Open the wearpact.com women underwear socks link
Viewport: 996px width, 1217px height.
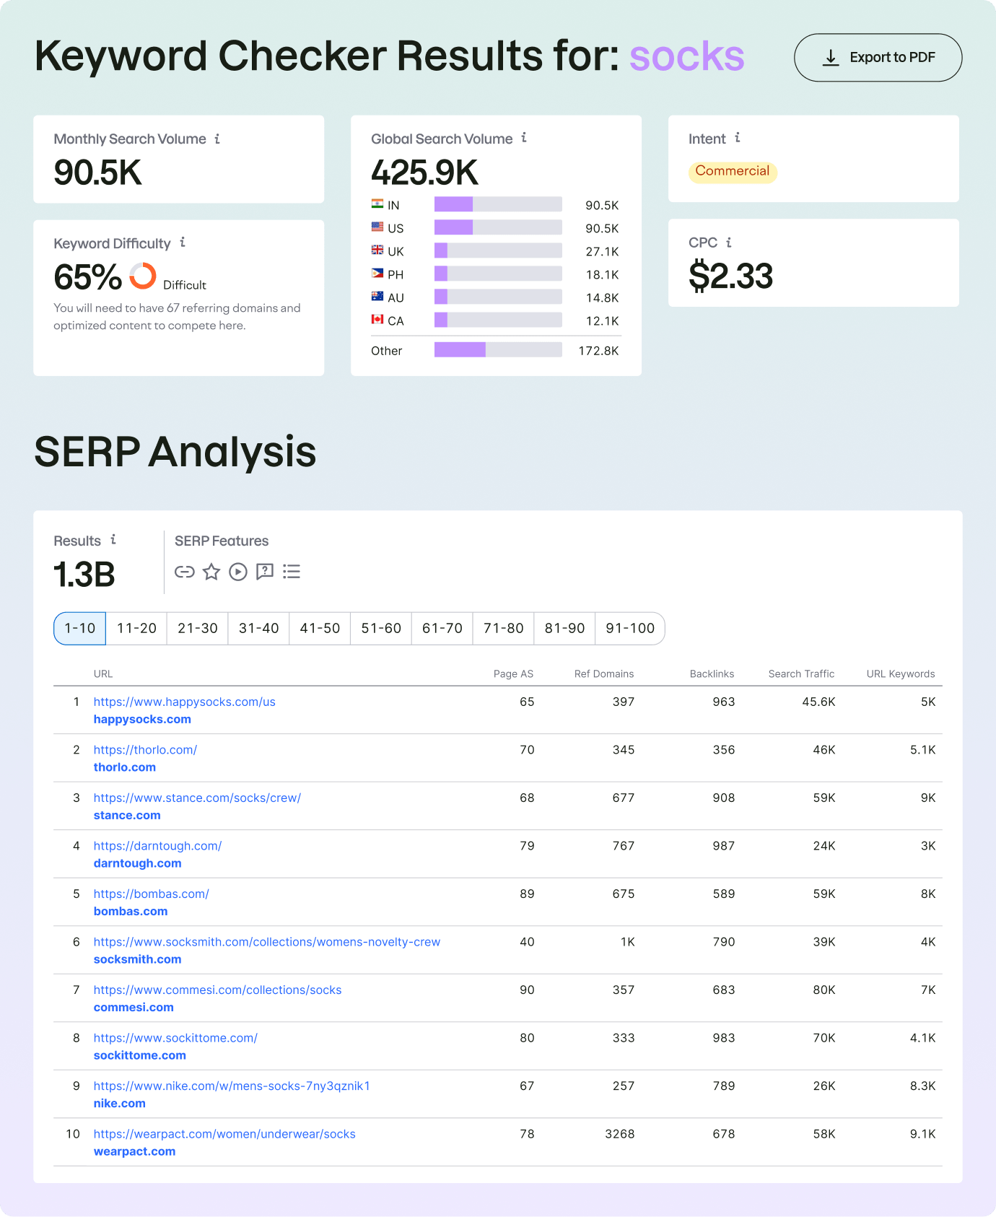[x=224, y=1134]
